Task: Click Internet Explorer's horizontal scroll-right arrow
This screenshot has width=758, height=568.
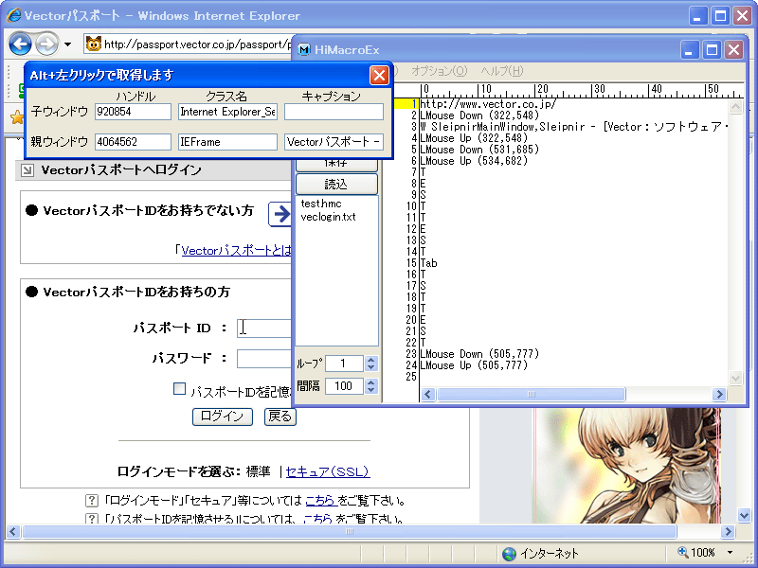Action: click(x=728, y=532)
